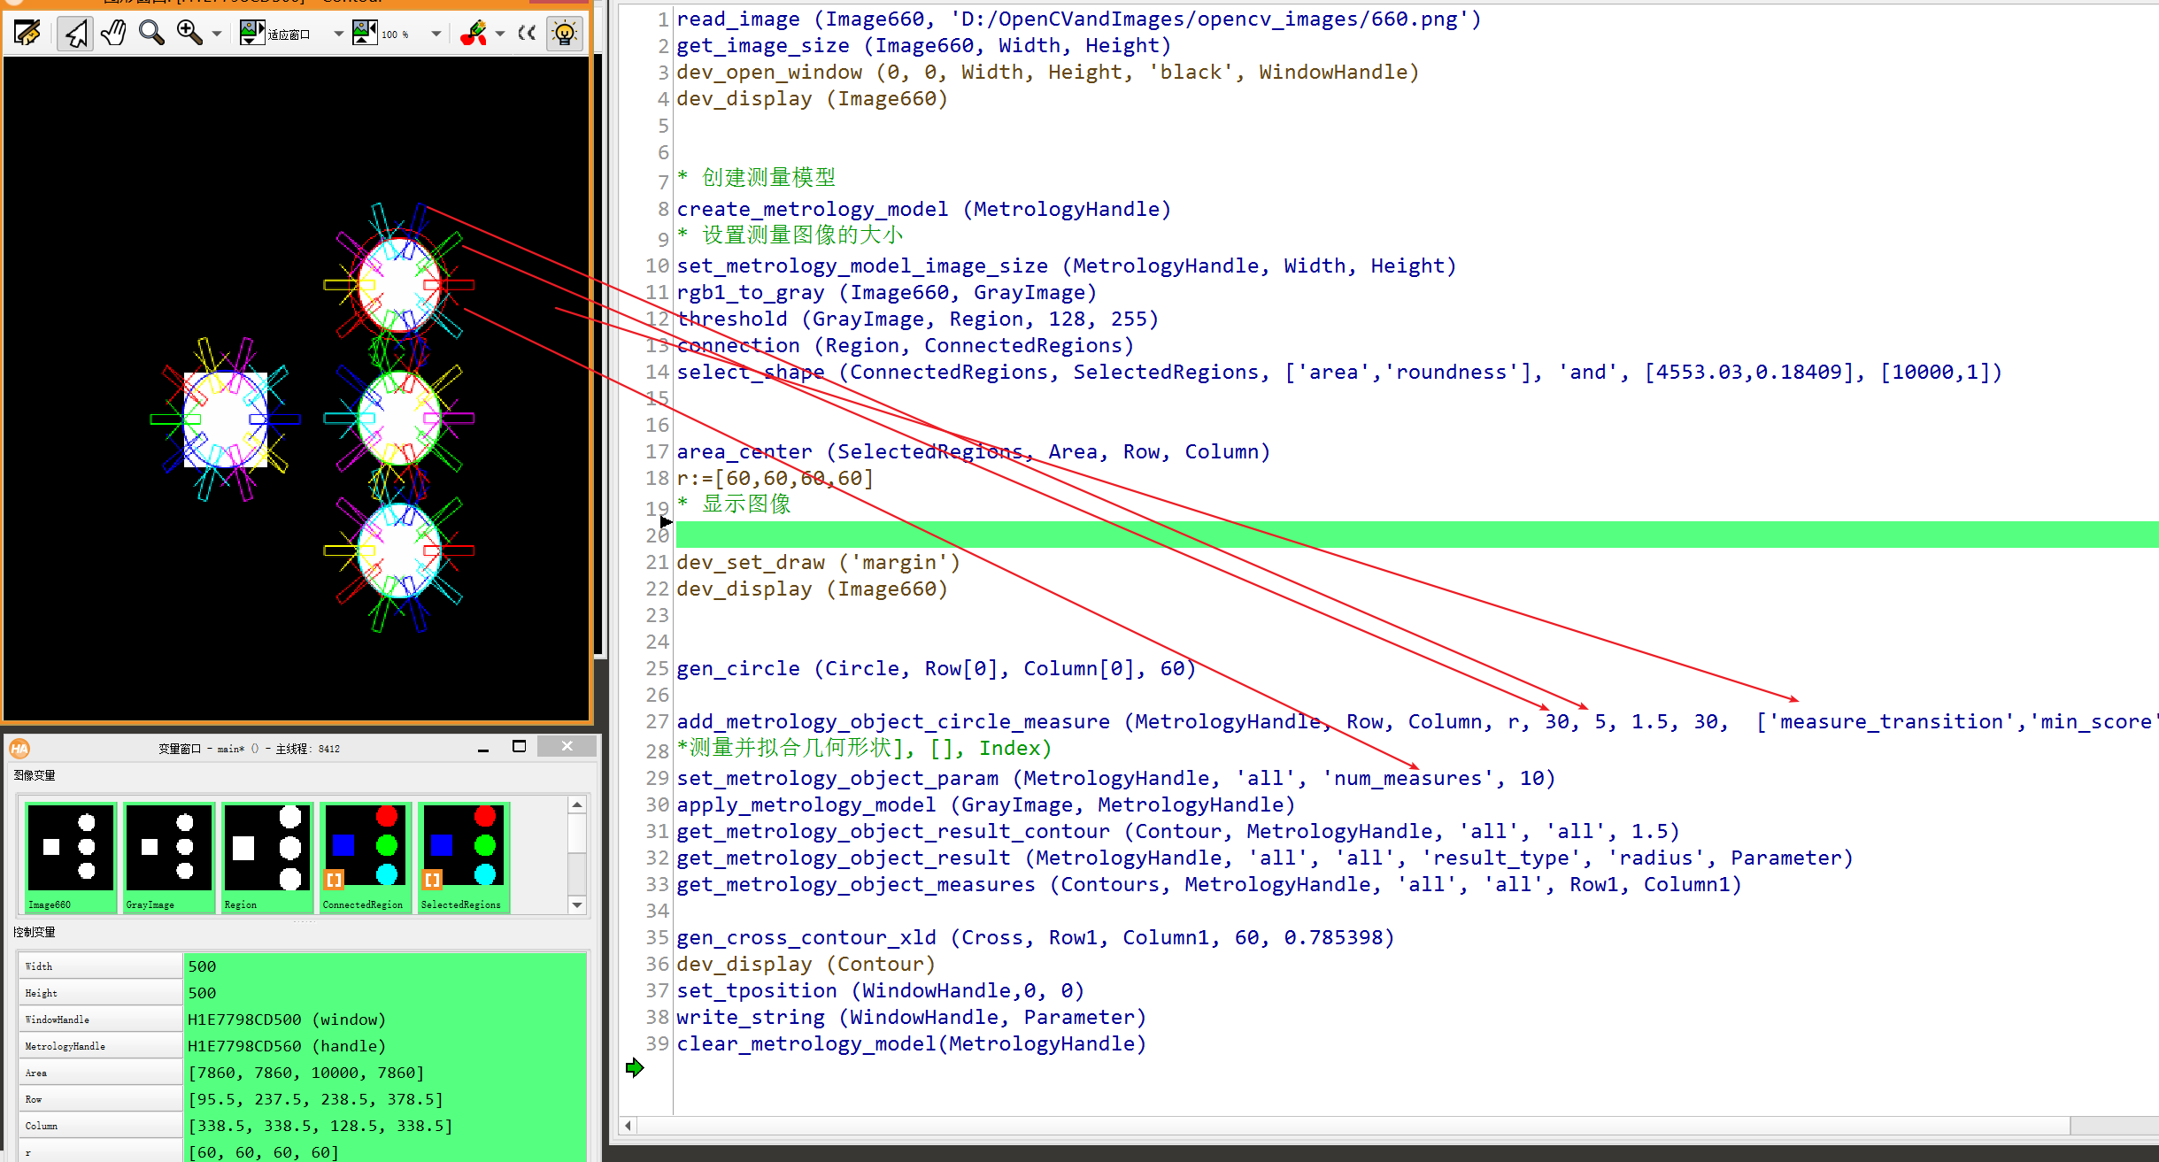Click the fit-to-window (适应窗口) icon

pyautogui.click(x=251, y=33)
